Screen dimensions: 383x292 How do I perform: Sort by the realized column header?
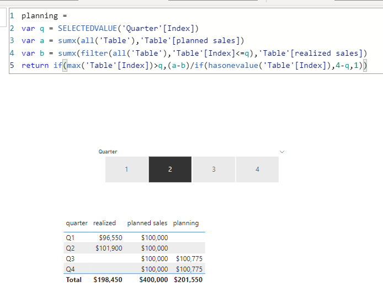point(104,223)
